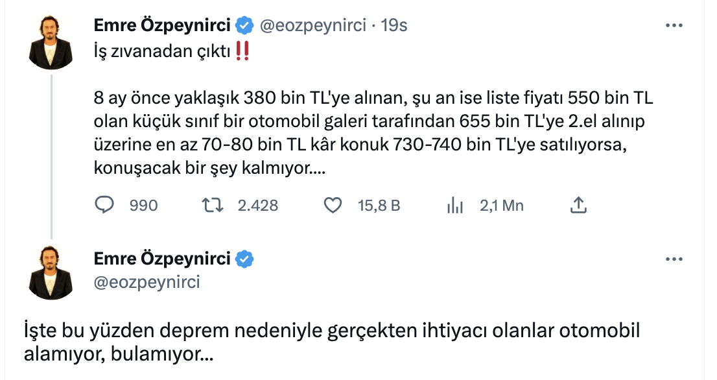This screenshot has width=717, height=380.
Task: Like the tweet with the heart icon
Action: pos(333,205)
